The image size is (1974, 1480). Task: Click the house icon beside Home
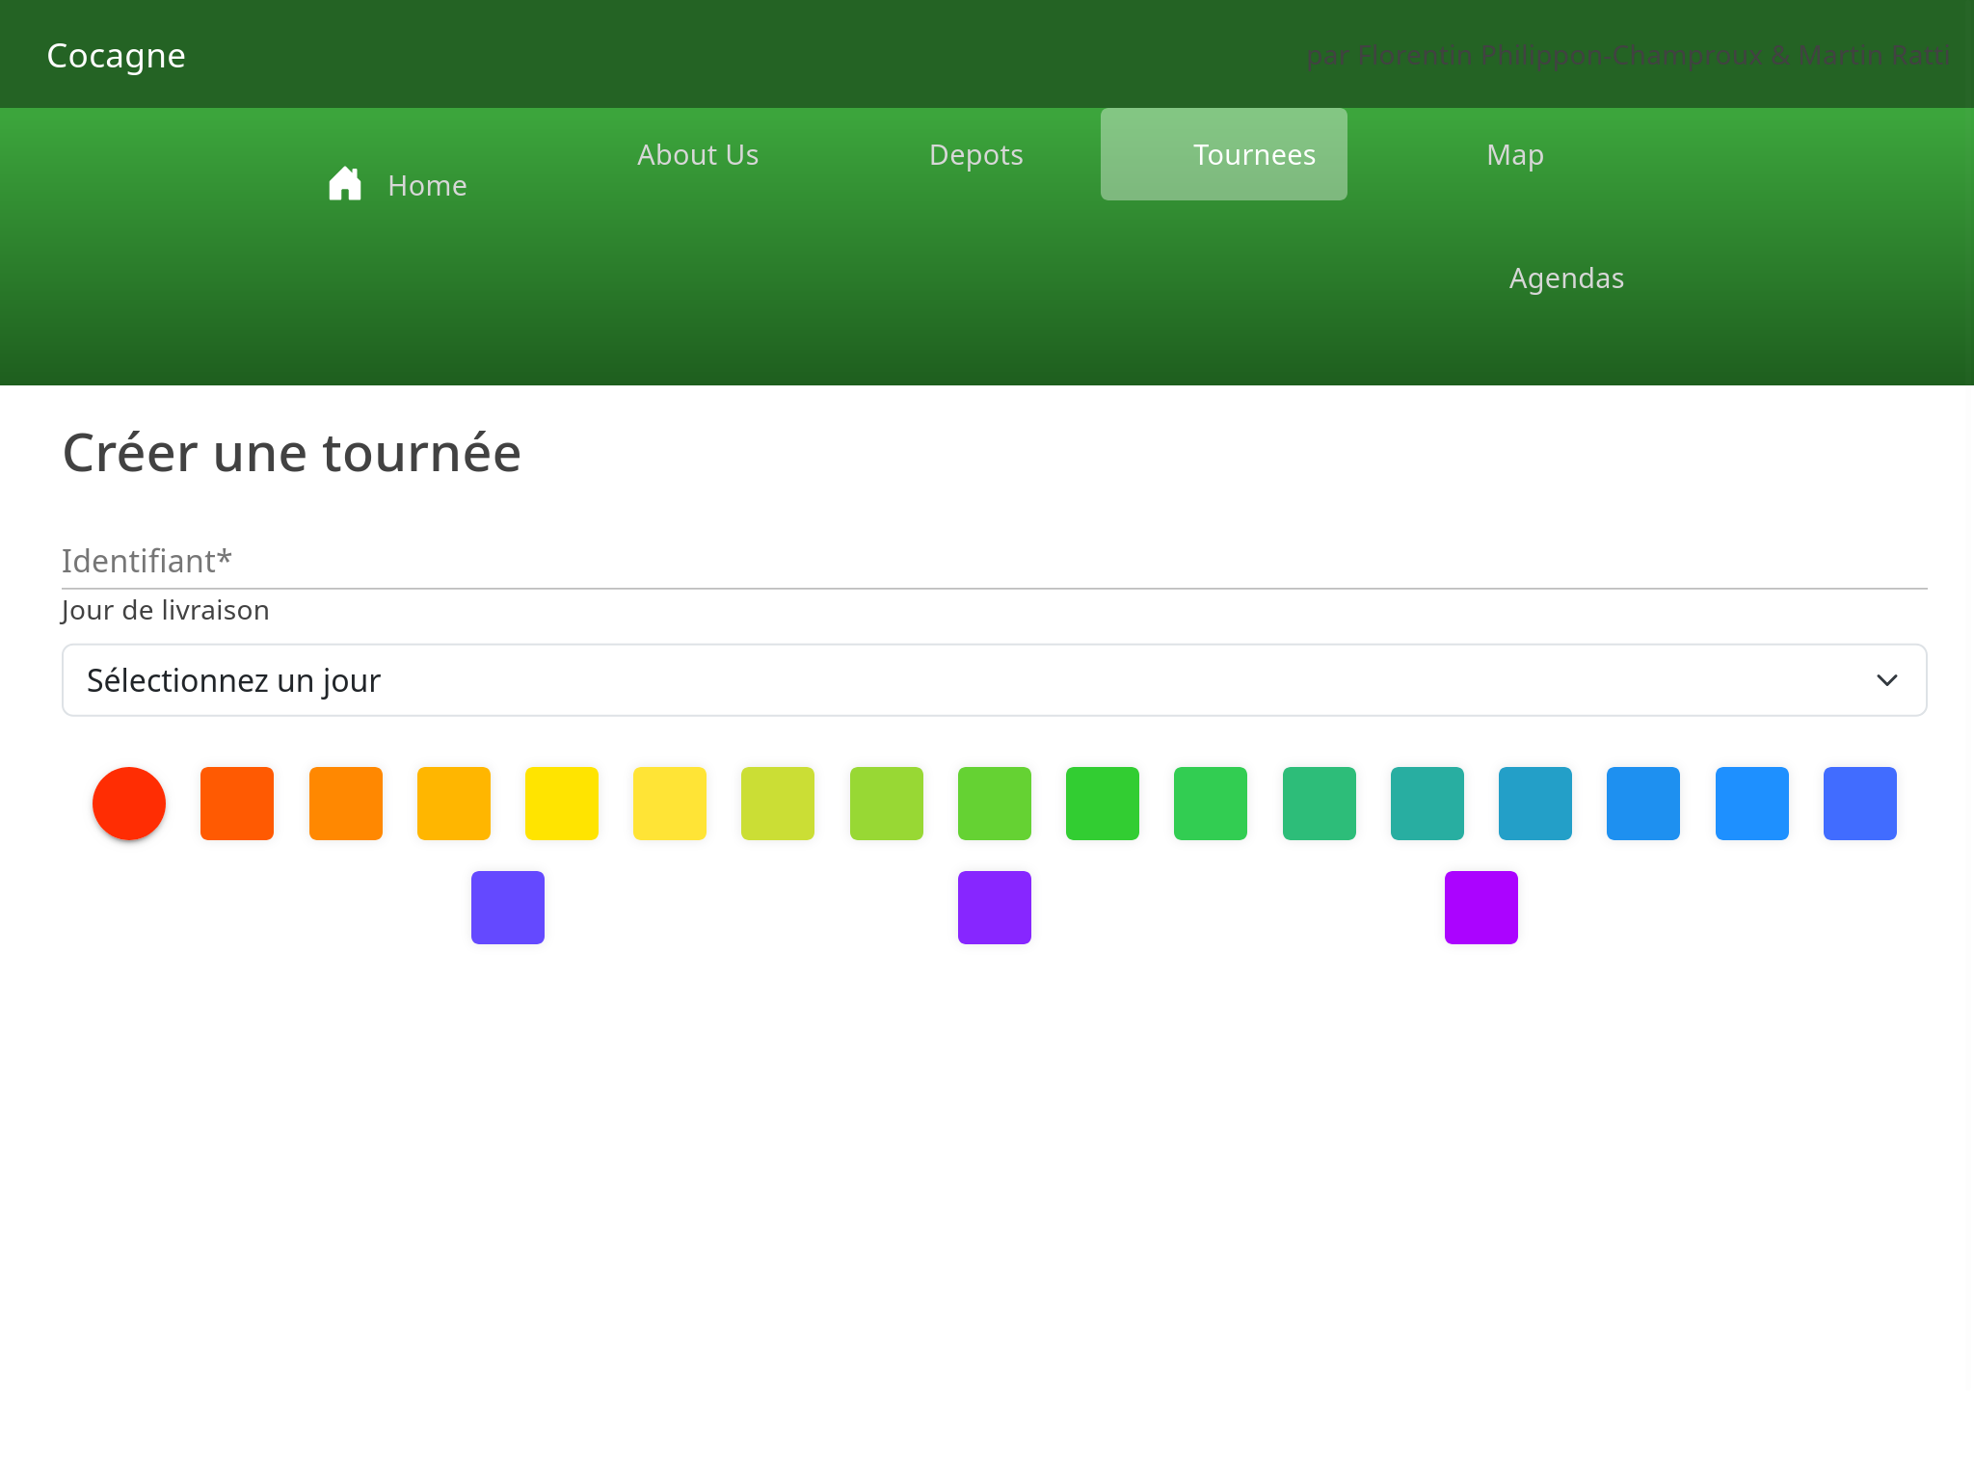(x=345, y=184)
